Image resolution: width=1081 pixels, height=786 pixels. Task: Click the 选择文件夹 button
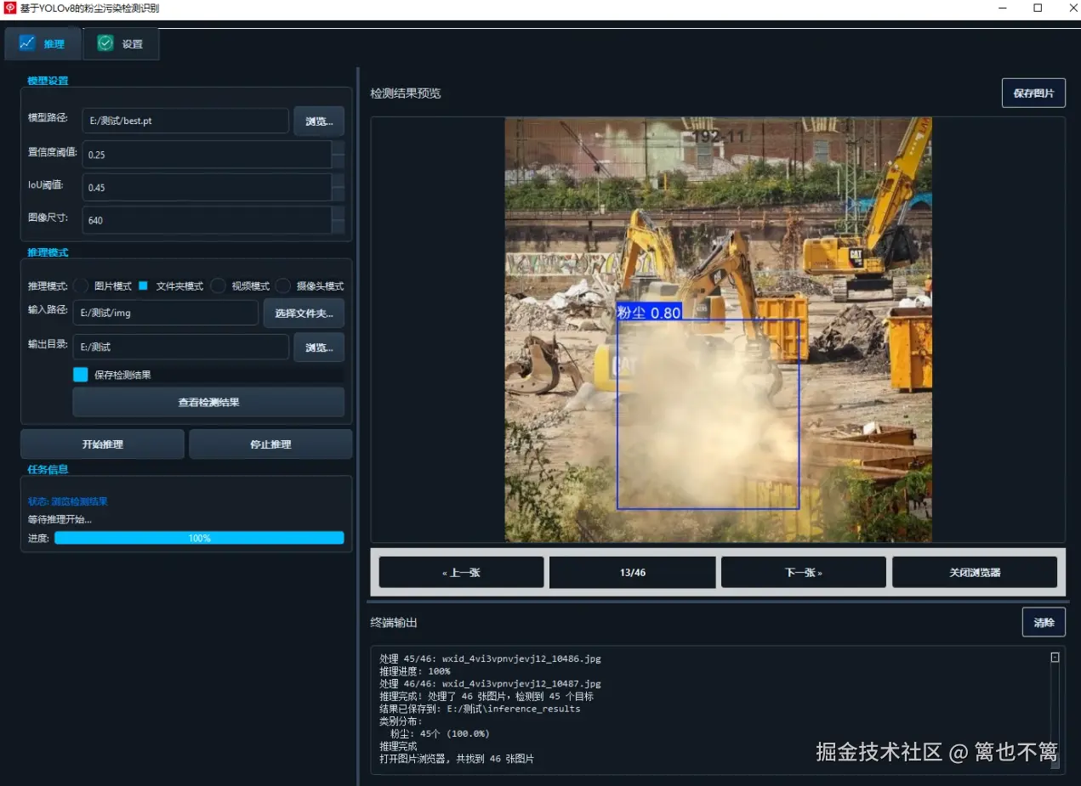[x=304, y=313]
